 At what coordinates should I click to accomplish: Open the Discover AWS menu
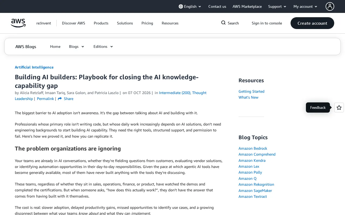point(74,23)
